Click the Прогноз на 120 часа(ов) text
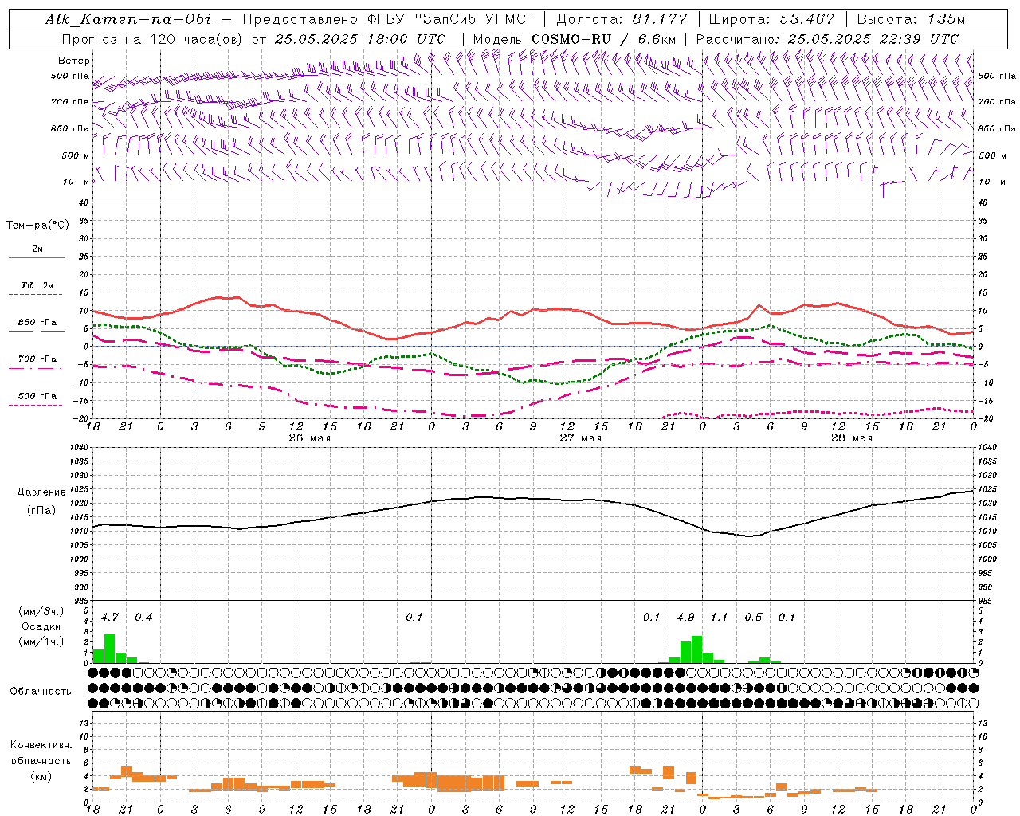 pos(151,39)
